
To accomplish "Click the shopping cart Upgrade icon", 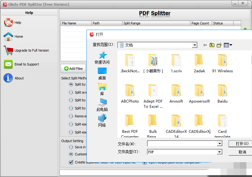I will (8, 50).
